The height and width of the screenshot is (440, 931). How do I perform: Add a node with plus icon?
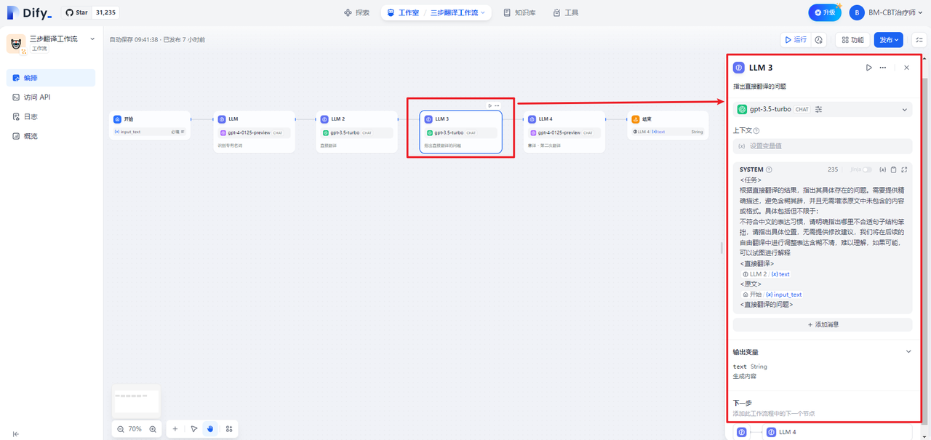click(x=175, y=429)
